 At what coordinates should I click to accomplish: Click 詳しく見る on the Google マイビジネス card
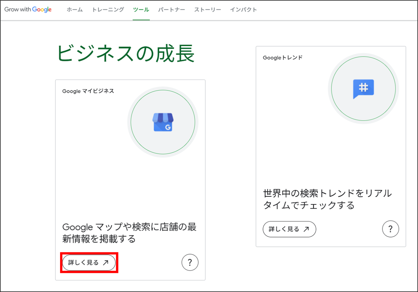[x=89, y=263]
